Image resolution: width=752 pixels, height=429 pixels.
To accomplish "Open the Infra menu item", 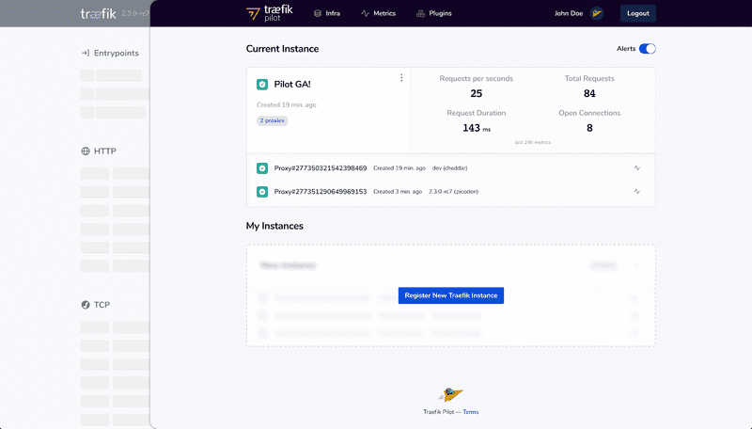I will tap(326, 13).
